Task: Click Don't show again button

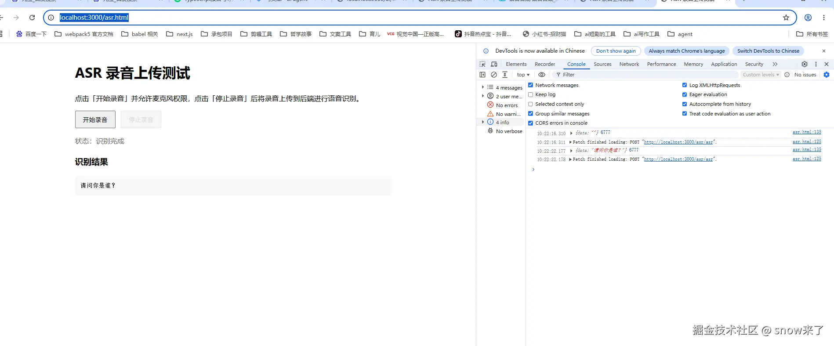Action: click(x=616, y=51)
